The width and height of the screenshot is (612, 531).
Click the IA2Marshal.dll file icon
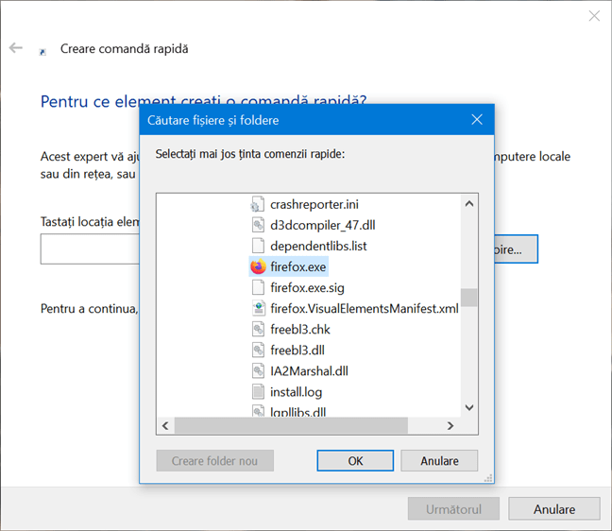(259, 371)
